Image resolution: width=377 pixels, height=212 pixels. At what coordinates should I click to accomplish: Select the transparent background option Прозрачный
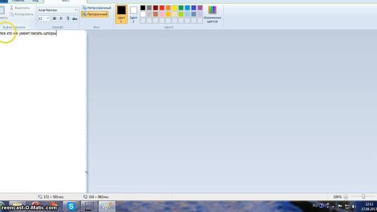(x=95, y=14)
